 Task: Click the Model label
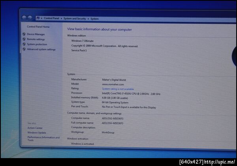point(75,84)
